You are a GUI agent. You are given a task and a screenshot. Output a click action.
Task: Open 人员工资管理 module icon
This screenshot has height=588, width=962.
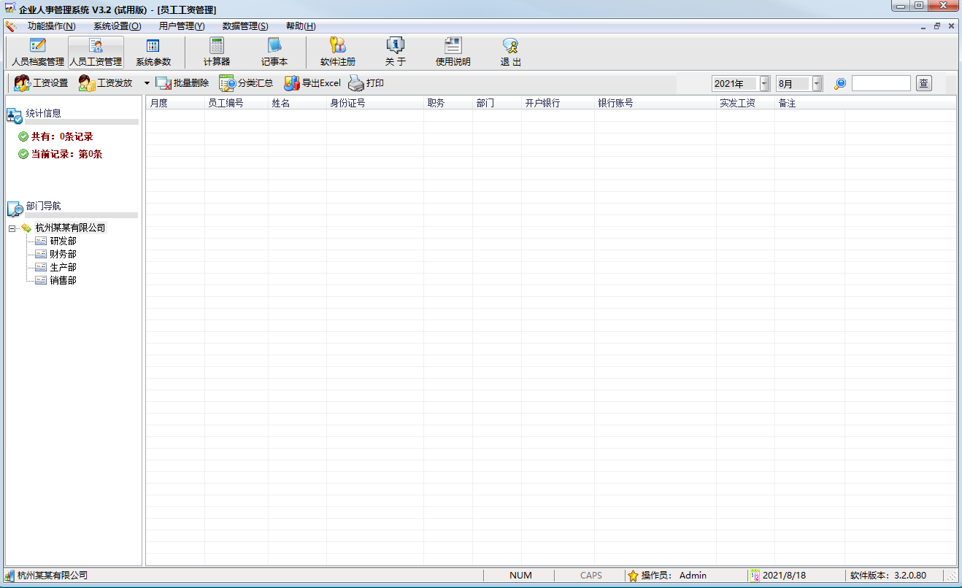(x=96, y=53)
